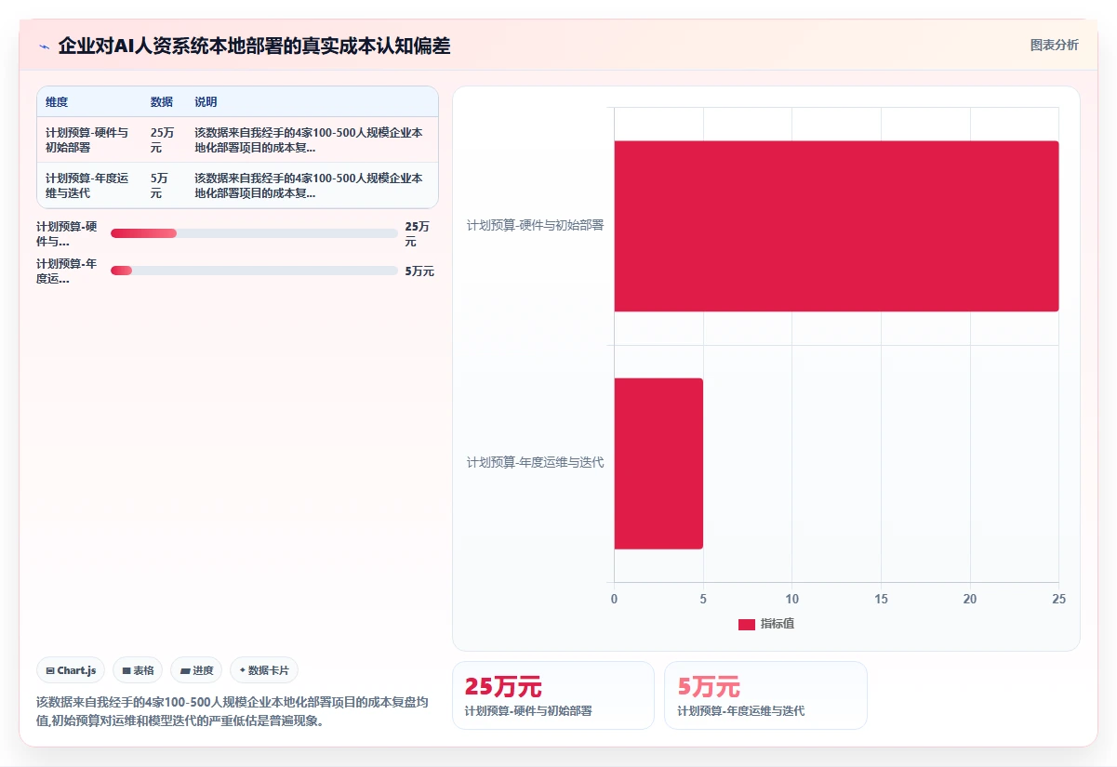Screen dimensions: 1117x767
Task: Click the footnote paragraph about 成本复盘均值
Action: 232,712
